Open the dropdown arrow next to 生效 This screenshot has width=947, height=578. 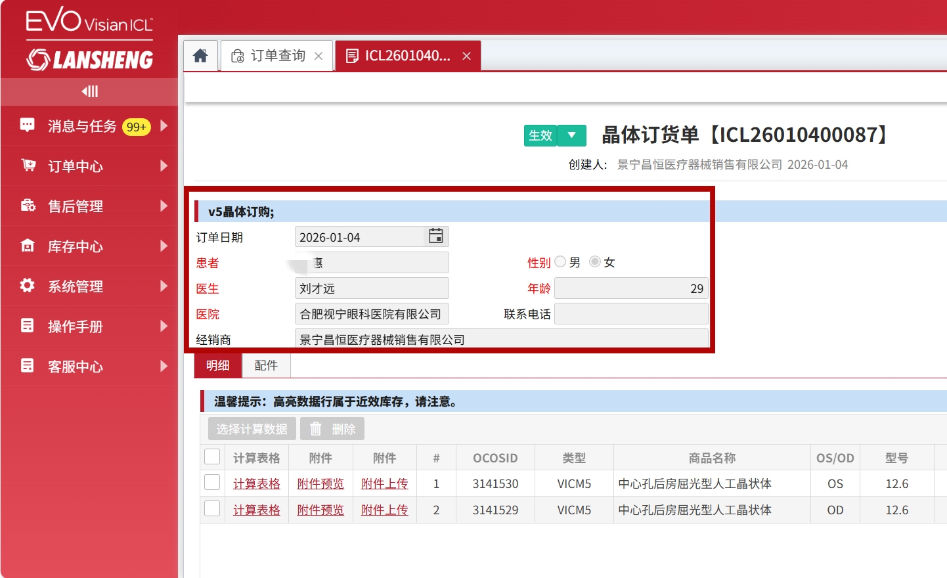click(x=571, y=135)
